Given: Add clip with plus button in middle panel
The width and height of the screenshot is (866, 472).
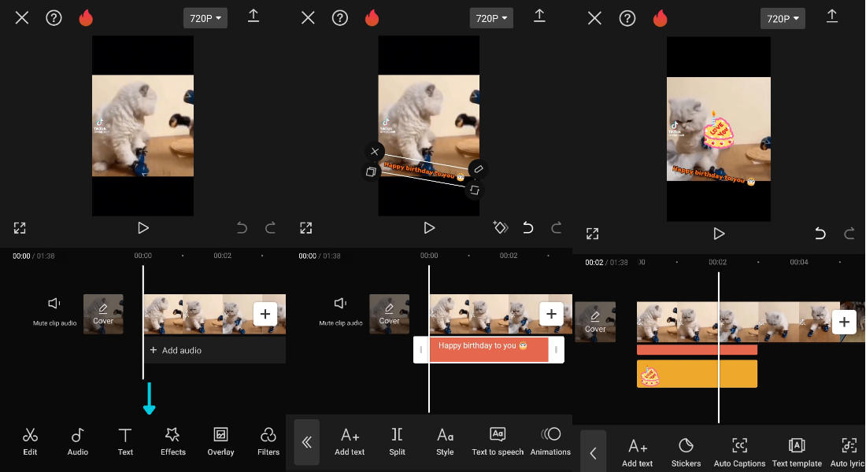Looking at the screenshot, I should (x=551, y=314).
